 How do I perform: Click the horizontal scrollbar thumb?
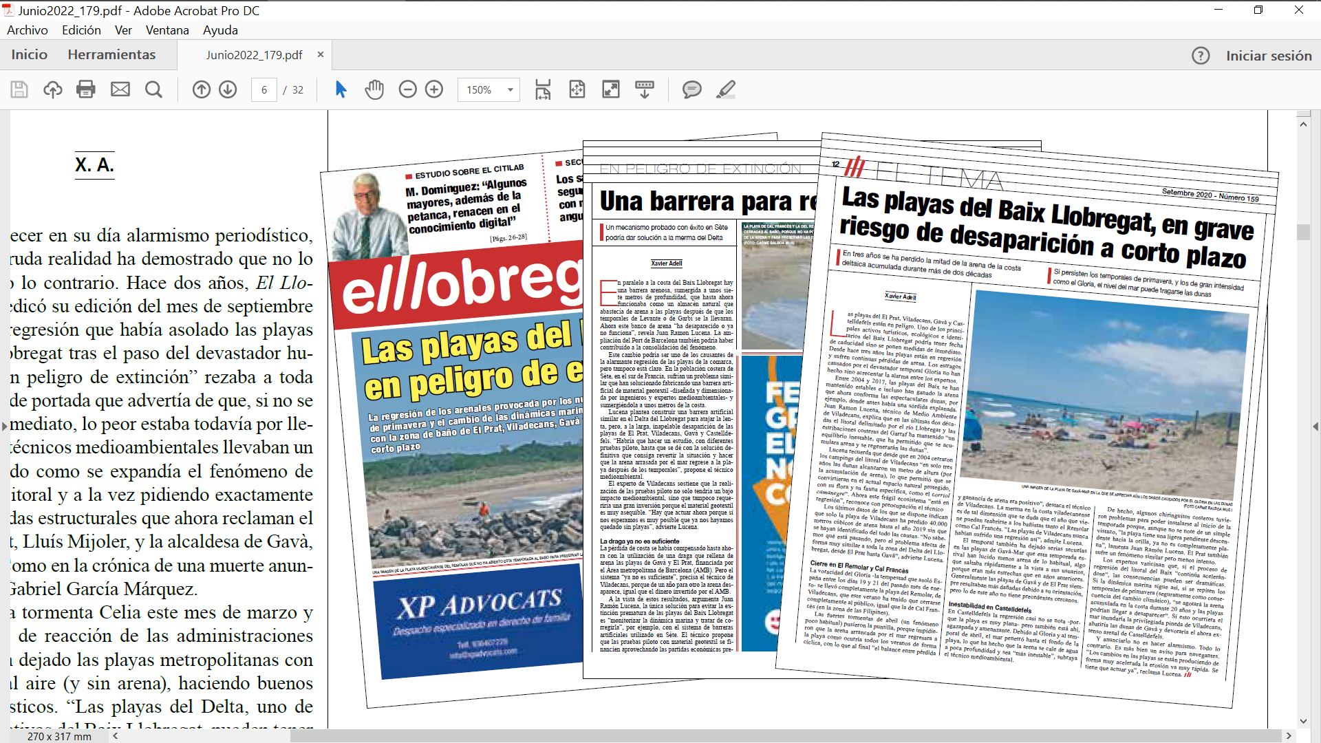(786, 735)
